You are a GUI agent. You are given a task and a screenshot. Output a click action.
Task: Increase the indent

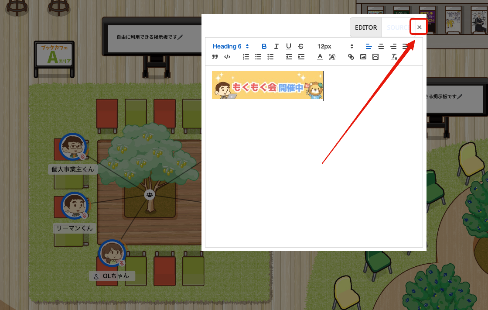pyautogui.click(x=301, y=57)
